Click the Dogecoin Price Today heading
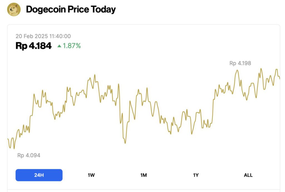This screenshot has height=192, width=285. 70,9
